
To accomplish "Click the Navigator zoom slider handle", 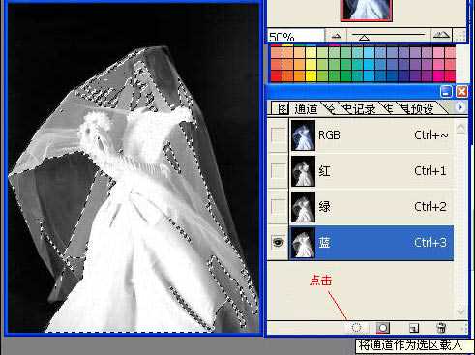I will click(364, 38).
